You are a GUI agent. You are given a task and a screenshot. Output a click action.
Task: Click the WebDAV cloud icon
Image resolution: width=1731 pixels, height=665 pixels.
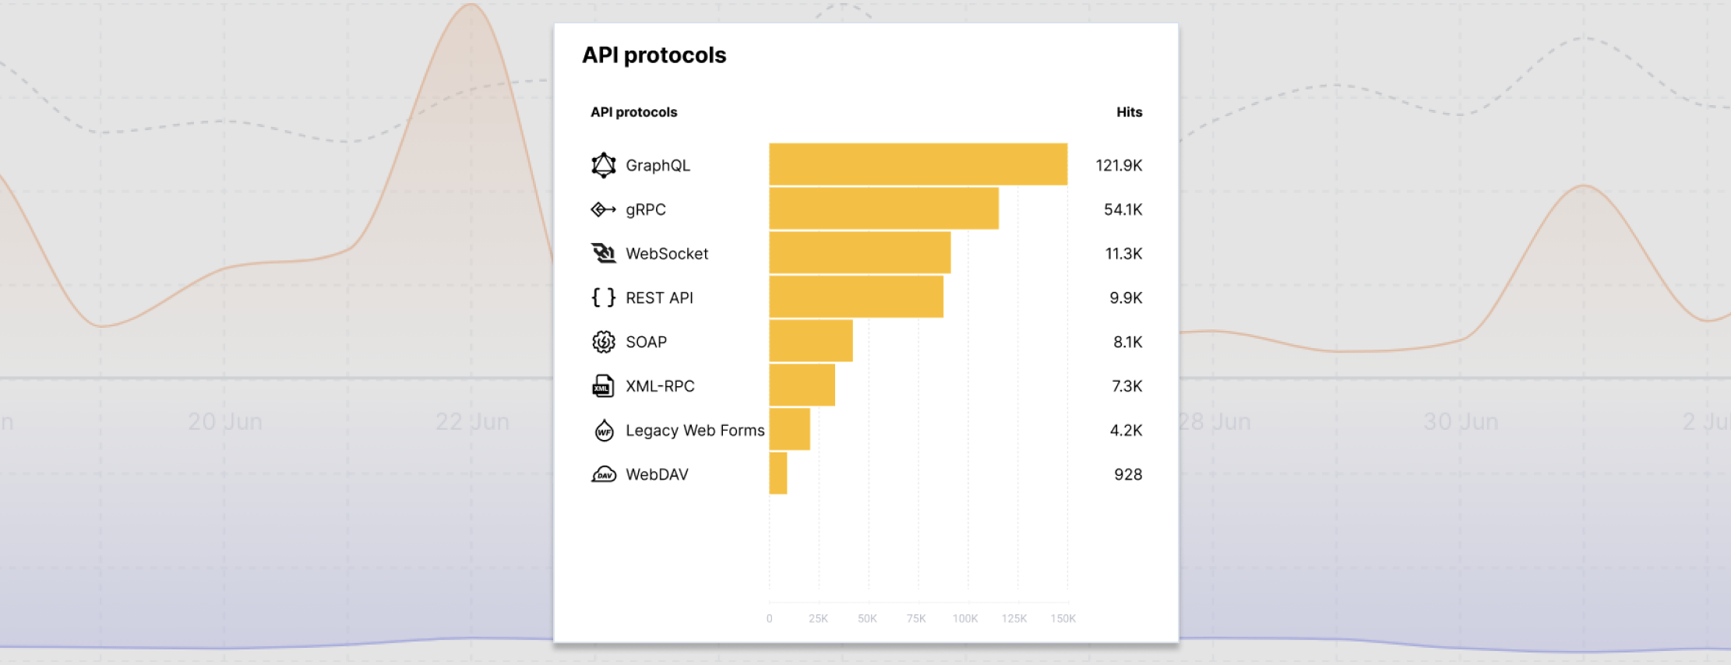604,474
